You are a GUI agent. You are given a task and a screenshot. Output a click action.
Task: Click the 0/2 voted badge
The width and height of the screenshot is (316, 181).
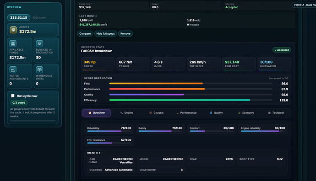19,102
